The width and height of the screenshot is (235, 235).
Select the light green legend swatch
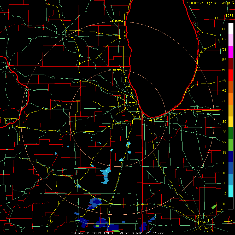pyautogui.click(x=231, y=145)
